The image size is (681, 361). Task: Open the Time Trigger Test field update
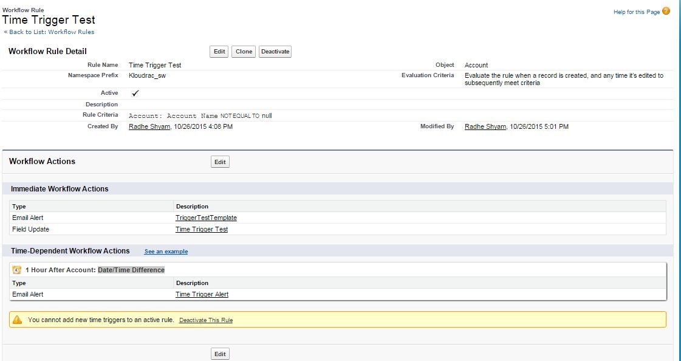(x=202, y=229)
